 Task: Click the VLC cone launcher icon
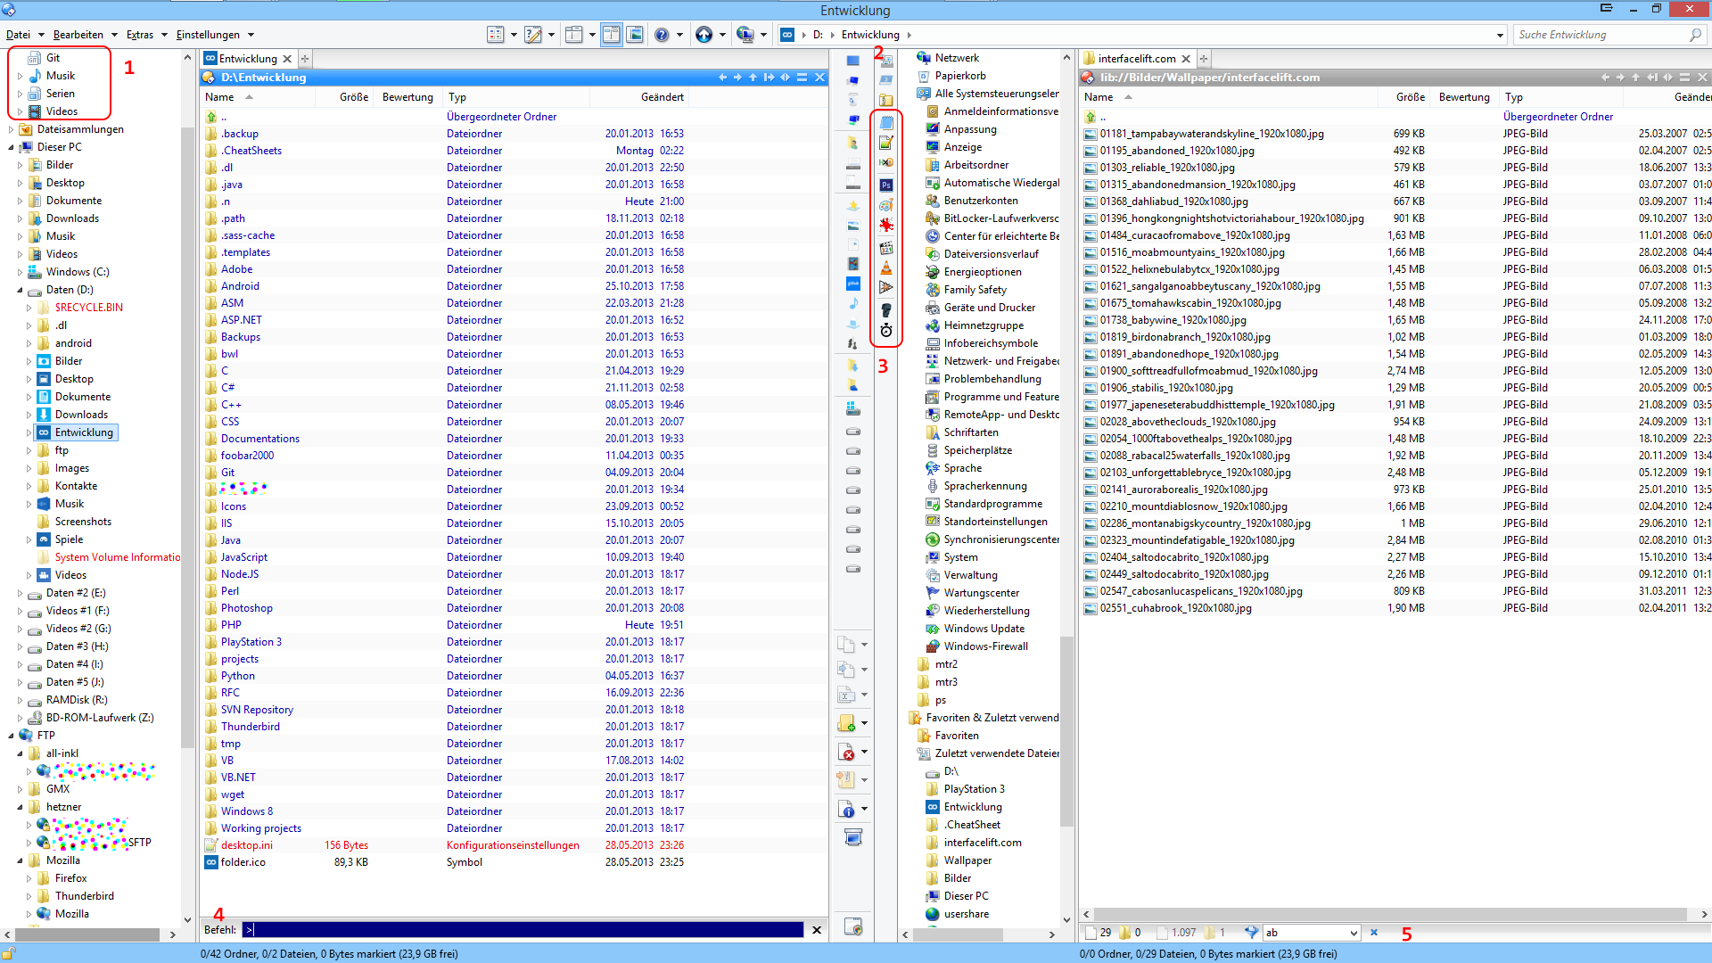pos(885,267)
